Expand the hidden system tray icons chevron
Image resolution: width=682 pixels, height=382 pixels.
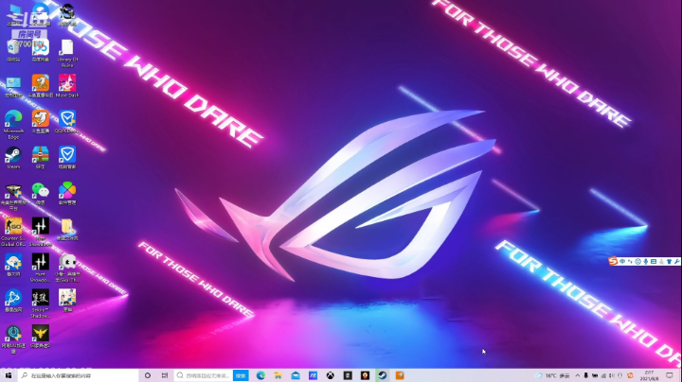pyautogui.click(x=577, y=375)
